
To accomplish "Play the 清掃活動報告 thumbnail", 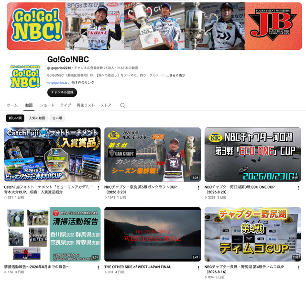I will 52,234.
